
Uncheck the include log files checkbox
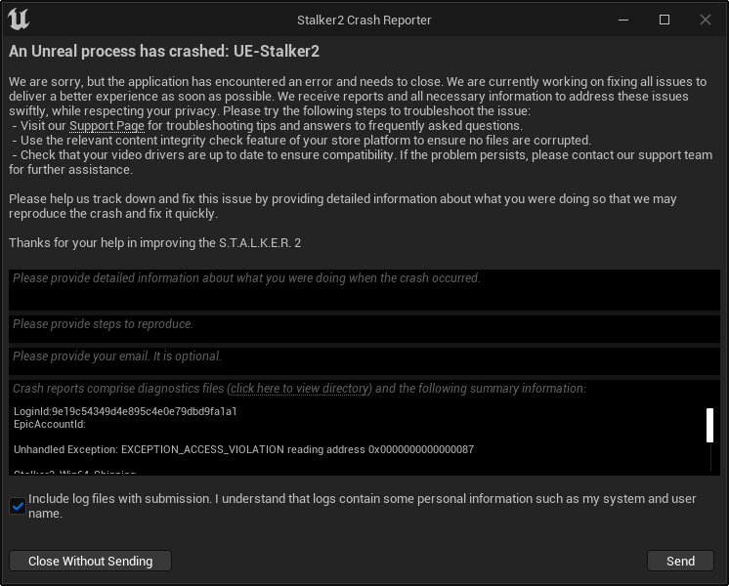18,506
